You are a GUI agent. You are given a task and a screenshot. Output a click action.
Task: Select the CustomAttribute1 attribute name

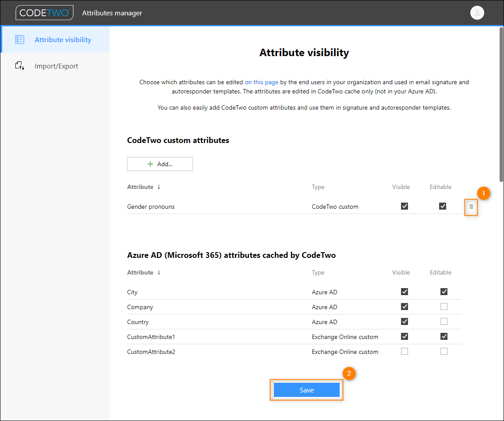(x=151, y=337)
